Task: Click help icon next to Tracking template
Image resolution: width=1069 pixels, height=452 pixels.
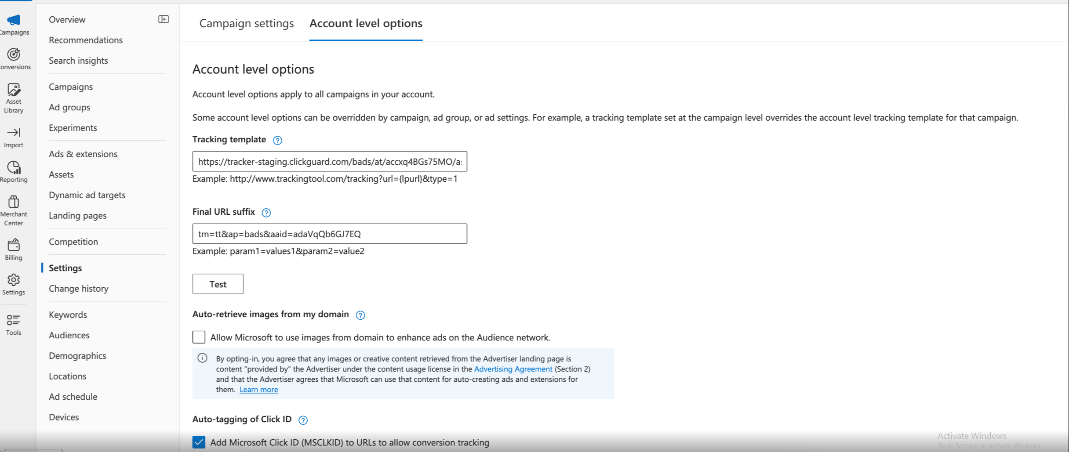Action: (277, 140)
